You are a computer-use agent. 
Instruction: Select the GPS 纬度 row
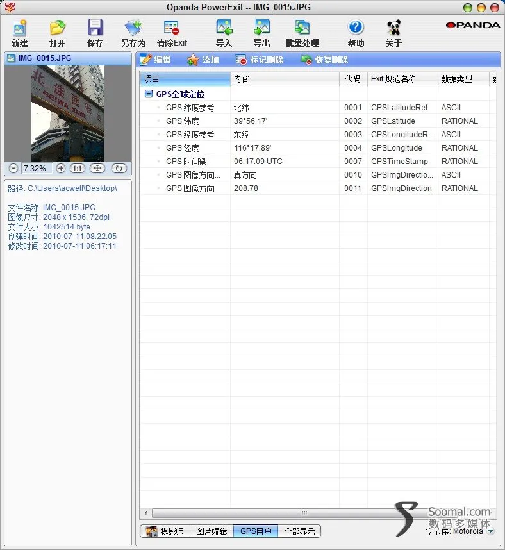coord(318,121)
